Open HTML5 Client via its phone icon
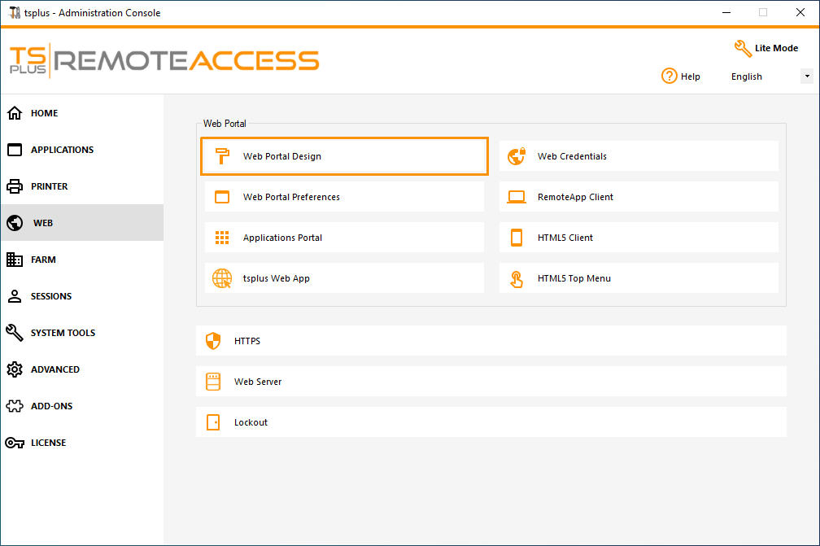The width and height of the screenshot is (820, 546). pos(517,237)
